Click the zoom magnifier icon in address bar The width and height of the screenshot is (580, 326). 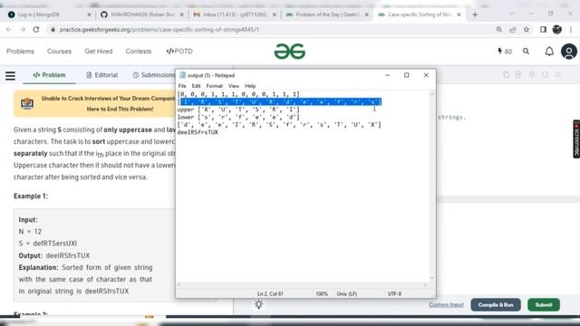[x=499, y=29]
